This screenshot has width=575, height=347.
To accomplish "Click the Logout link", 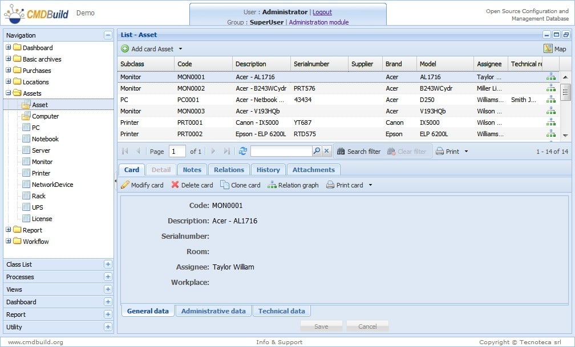I will point(322,12).
